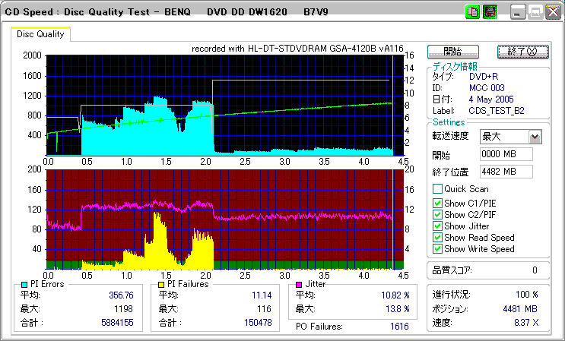
Task: Uncheck Show C2/PIF checkbox
Action: pyautogui.click(x=437, y=215)
